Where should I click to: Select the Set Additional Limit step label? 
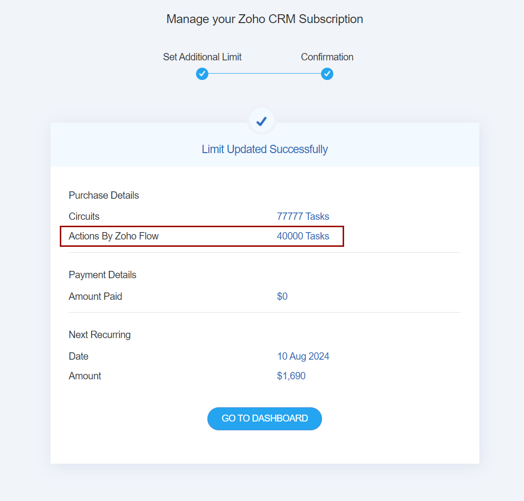[x=202, y=57]
